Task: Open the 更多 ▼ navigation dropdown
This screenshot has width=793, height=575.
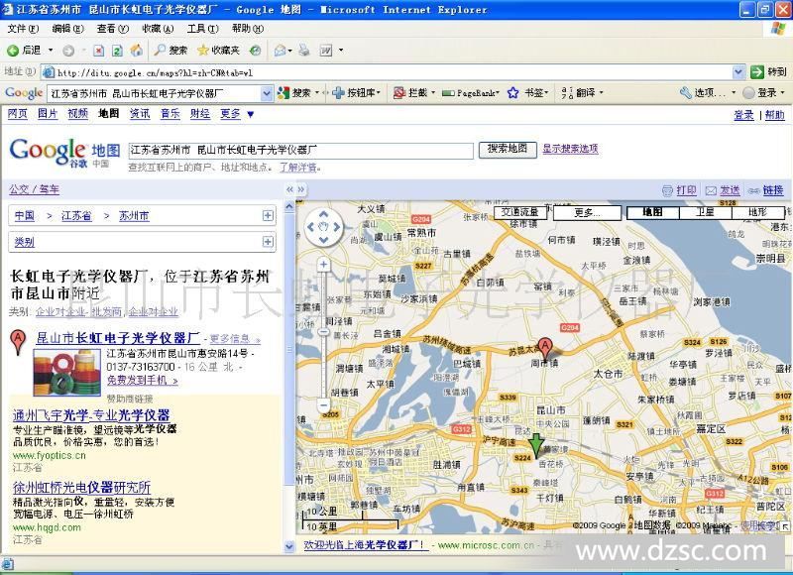Action: (x=237, y=114)
